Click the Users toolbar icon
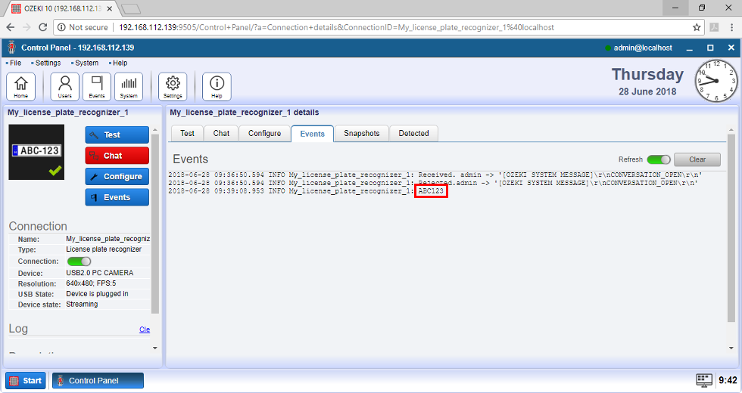This screenshot has height=393, width=742. point(65,86)
